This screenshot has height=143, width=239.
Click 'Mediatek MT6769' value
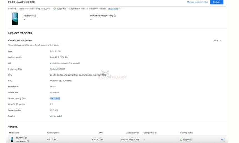58,69
